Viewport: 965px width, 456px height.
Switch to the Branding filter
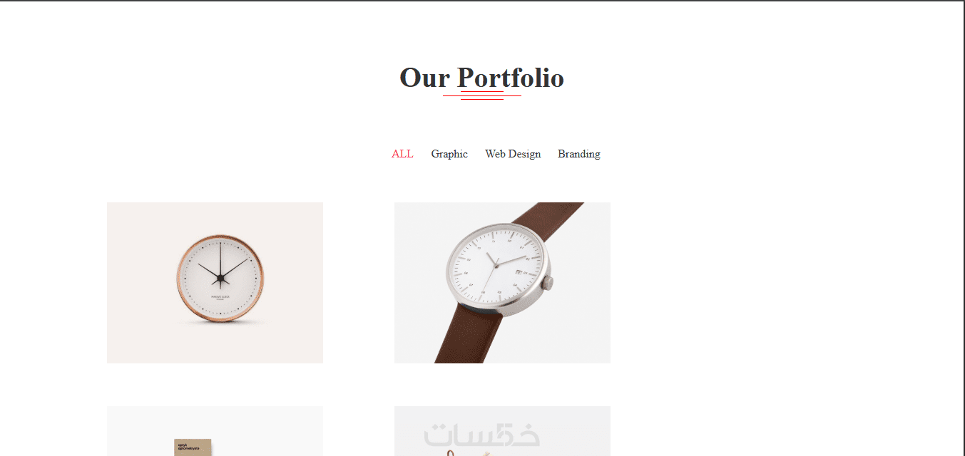[579, 154]
